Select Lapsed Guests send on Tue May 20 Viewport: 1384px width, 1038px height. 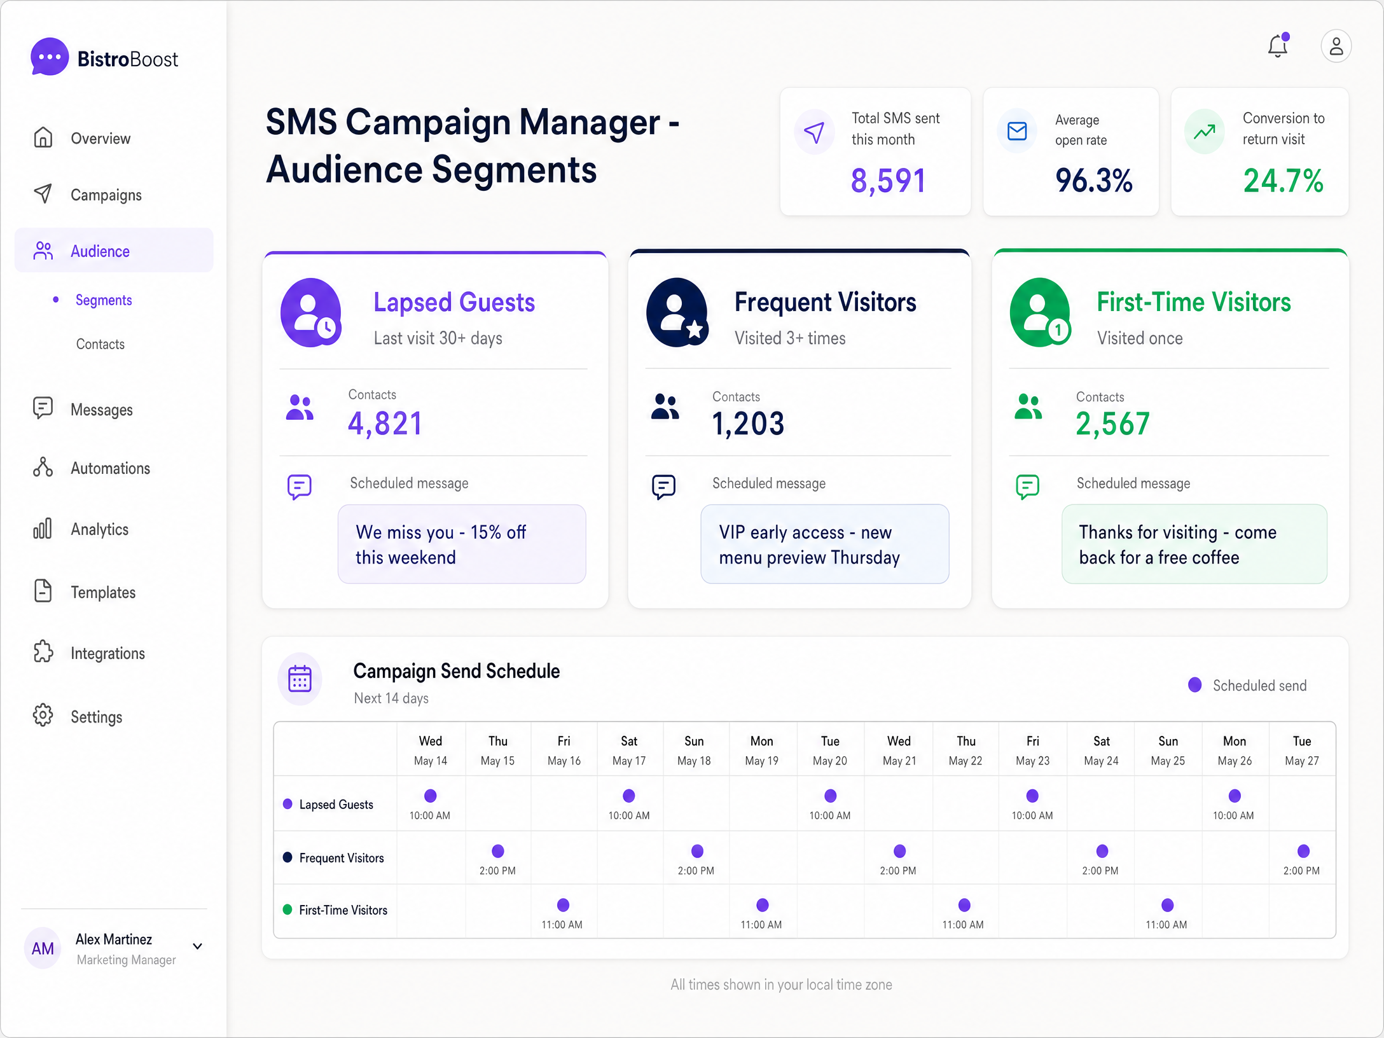[x=830, y=796]
